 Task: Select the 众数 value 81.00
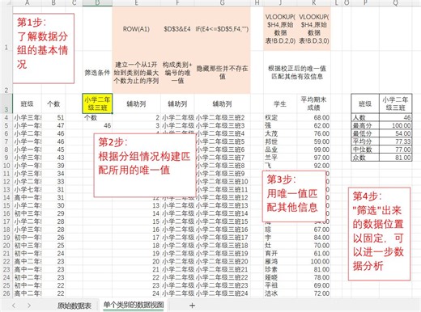tap(395, 158)
